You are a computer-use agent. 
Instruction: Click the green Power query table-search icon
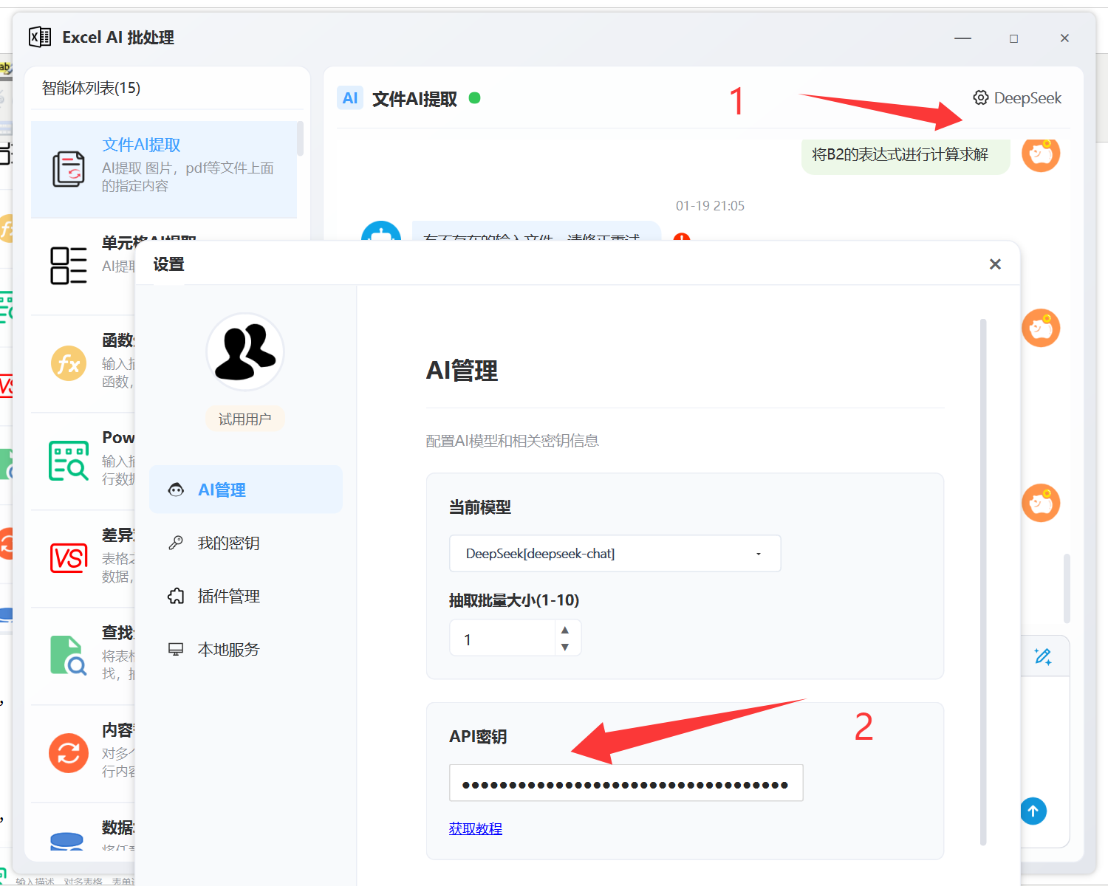69,461
